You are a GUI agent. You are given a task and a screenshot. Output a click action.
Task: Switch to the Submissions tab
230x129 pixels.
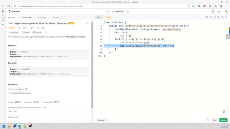click(56, 18)
